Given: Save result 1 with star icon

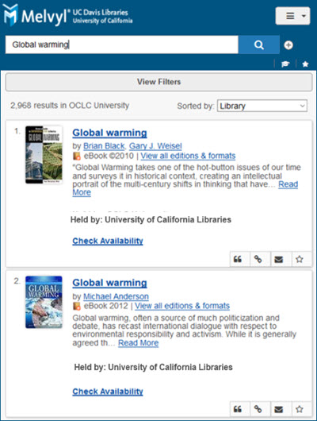Looking at the screenshot, I should [x=300, y=259].
